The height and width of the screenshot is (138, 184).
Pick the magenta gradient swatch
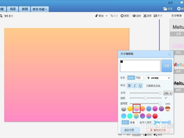(x=155, y=109)
